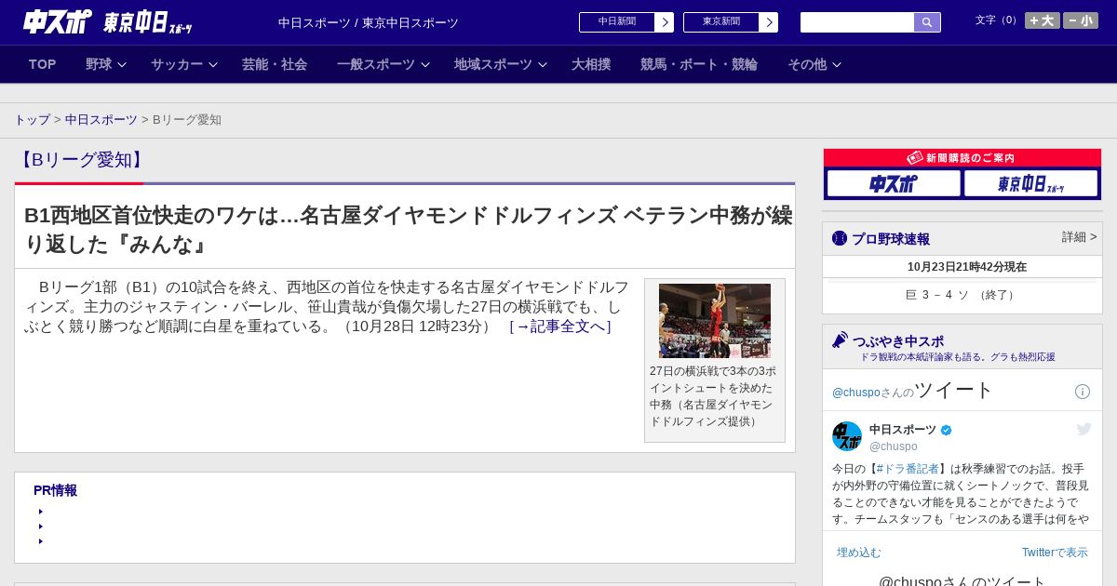Click the arrow next to 中日新聞
The height and width of the screenshot is (586, 1117).
coord(665,22)
